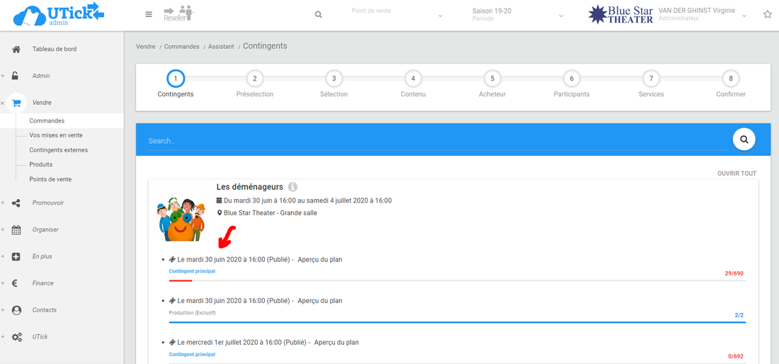Open Tableau de bord home icon
Screen dimensions: 779x364
[16, 49]
